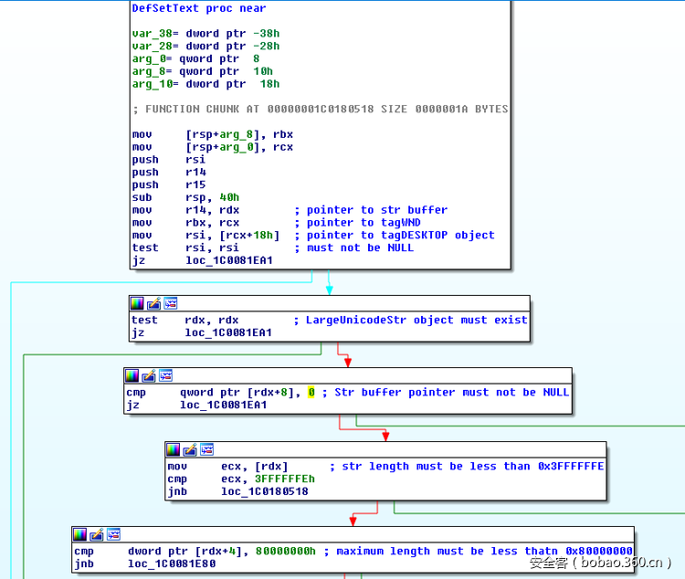The image size is (685, 579).
Task: Click the highlighted 0 operand in cmp instruction
Action: [x=311, y=393]
